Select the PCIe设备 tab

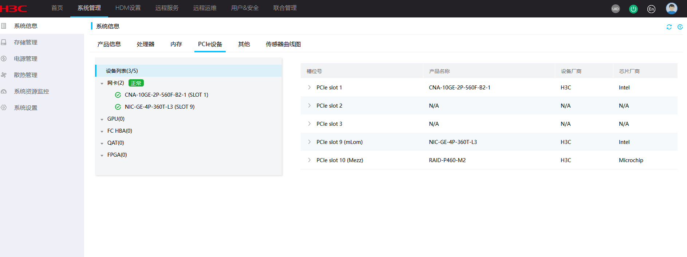(x=210, y=44)
